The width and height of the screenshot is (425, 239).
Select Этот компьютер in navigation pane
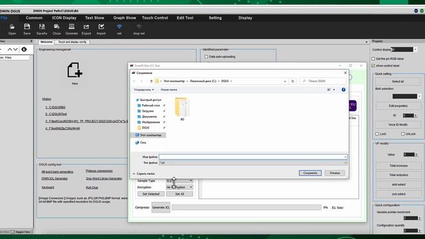point(148,135)
